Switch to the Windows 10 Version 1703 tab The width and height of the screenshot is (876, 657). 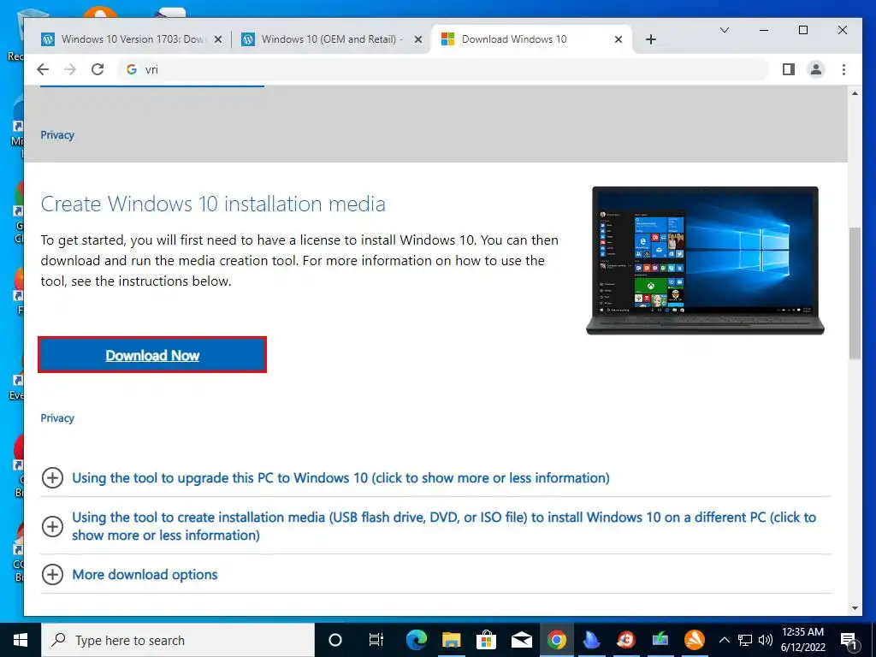[x=131, y=39]
